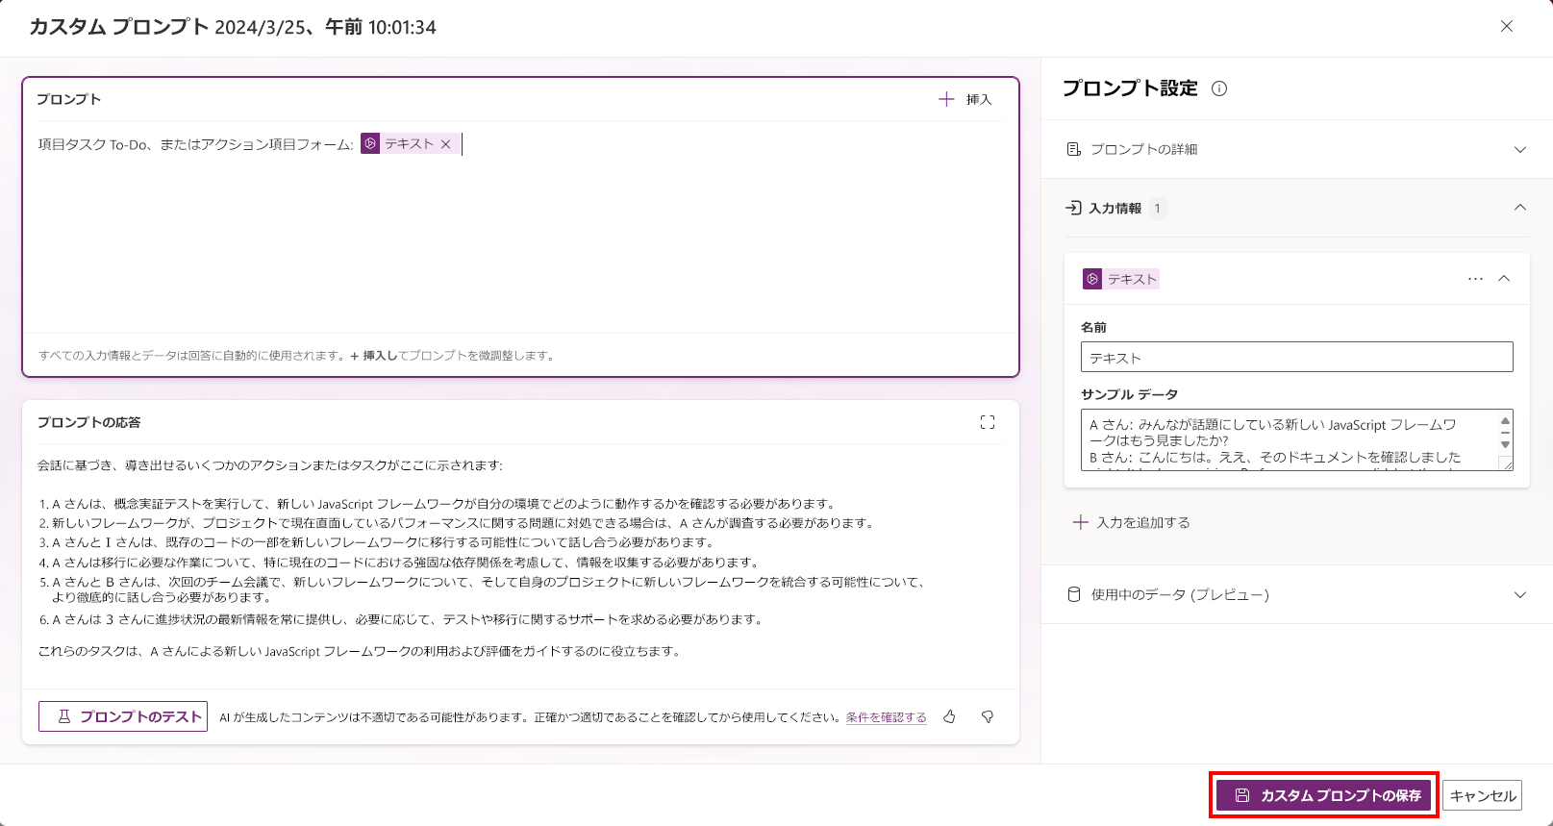Click the sample data scrollbar up arrow
This screenshot has height=826, width=1553.
pos(1505,421)
